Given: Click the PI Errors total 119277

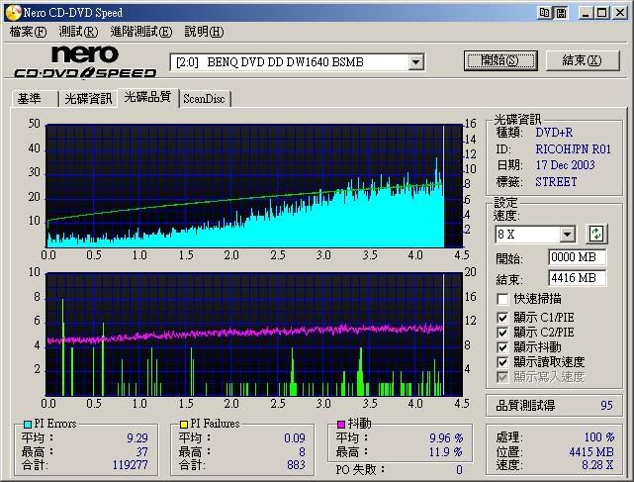Looking at the screenshot, I should pos(131,464).
